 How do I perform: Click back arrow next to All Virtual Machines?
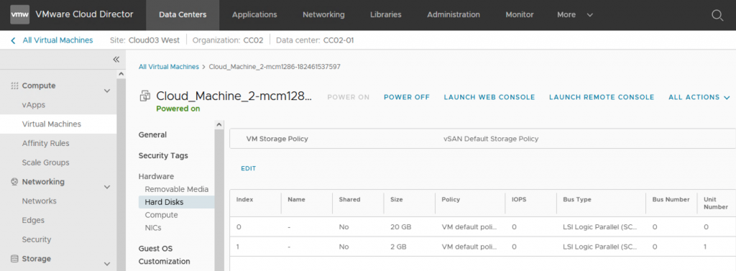[x=13, y=41]
